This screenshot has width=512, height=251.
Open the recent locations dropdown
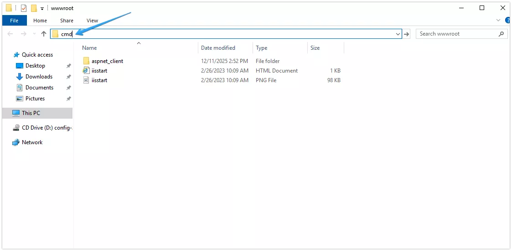[x=34, y=34]
